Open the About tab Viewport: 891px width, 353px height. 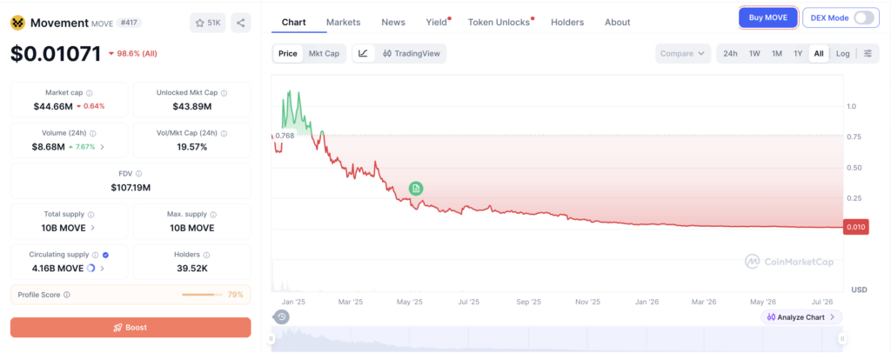pyautogui.click(x=617, y=22)
